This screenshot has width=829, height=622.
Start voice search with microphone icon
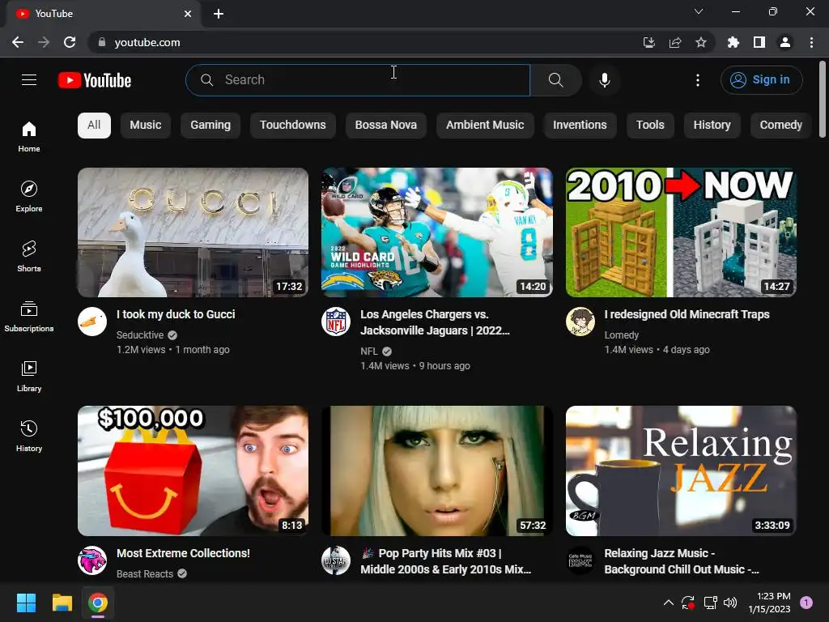pyautogui.click(x=605, y=80)
